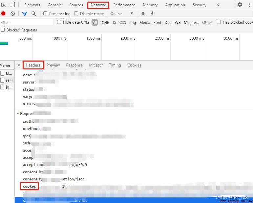Toggle the network filter funnel icon

[25, 14]
